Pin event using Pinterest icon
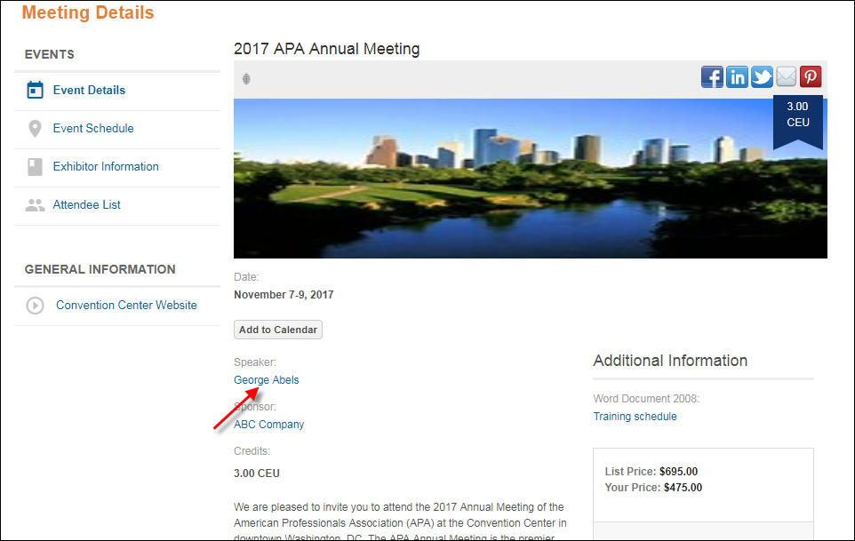 [x=811, y=76]
